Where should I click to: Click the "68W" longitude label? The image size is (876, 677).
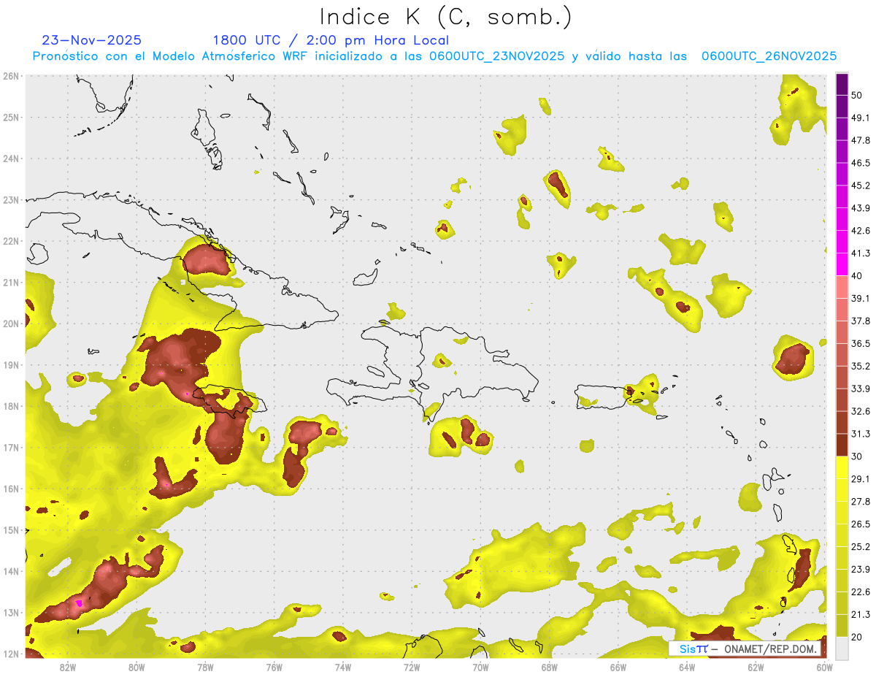click(550, 667)
